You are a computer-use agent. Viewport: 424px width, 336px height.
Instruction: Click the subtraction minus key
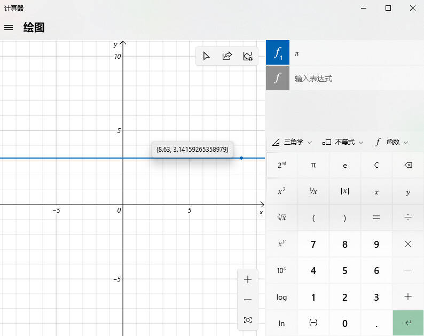click(408, 270)
